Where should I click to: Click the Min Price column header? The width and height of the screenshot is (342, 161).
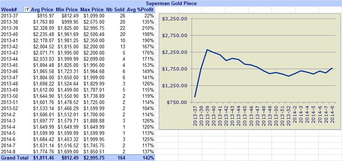coord(67,9)
